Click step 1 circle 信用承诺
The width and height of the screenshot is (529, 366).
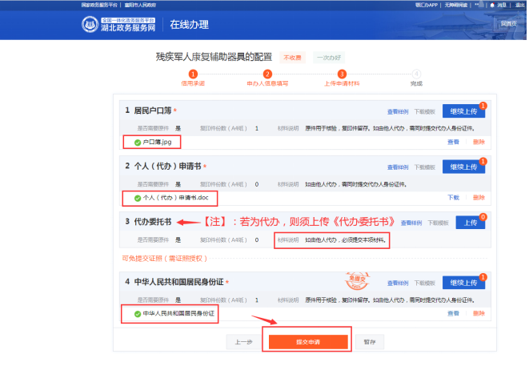[x=193, y=74]
